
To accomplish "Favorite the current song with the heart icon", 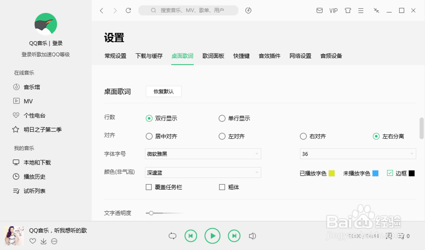I will [33, 241].
